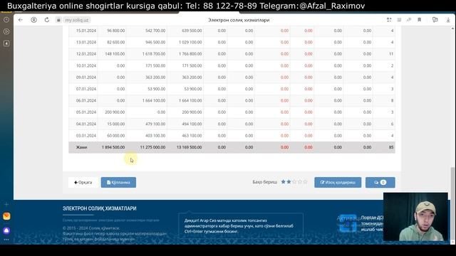The height and width of the screenshot is (256, 456).
Task: Click the 1 029 100.00 cell
Action: pos(190,42)
